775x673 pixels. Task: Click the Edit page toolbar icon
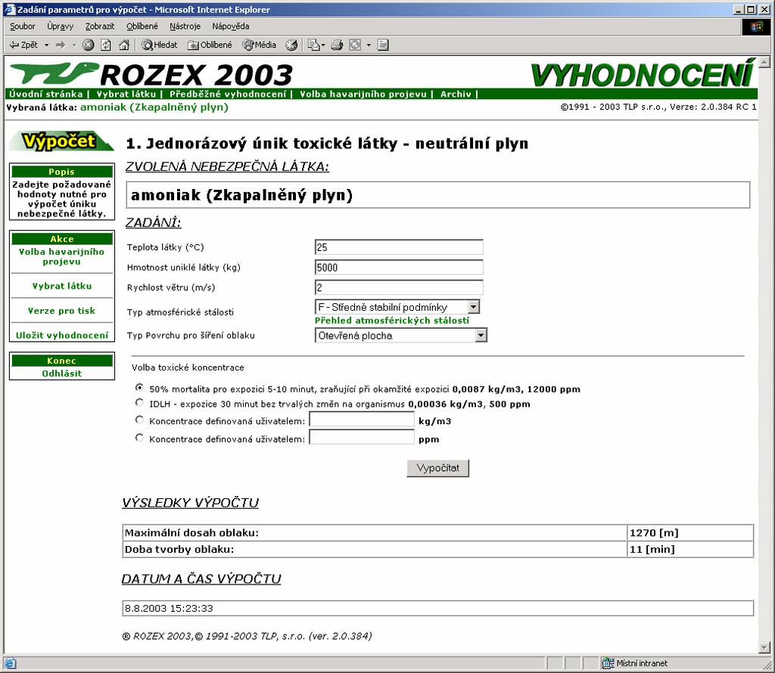(383, 45)
